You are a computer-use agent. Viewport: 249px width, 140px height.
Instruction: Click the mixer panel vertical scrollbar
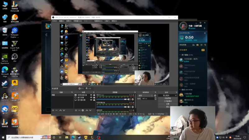point(136,102)
